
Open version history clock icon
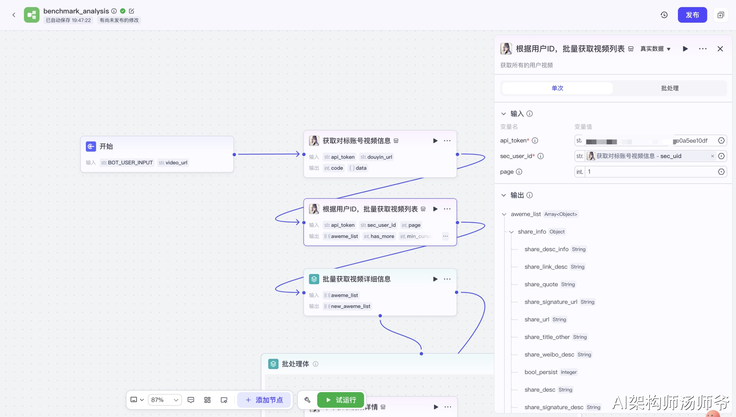[664, 15]
